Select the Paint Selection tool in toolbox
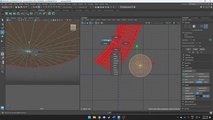 pos(2,28)
